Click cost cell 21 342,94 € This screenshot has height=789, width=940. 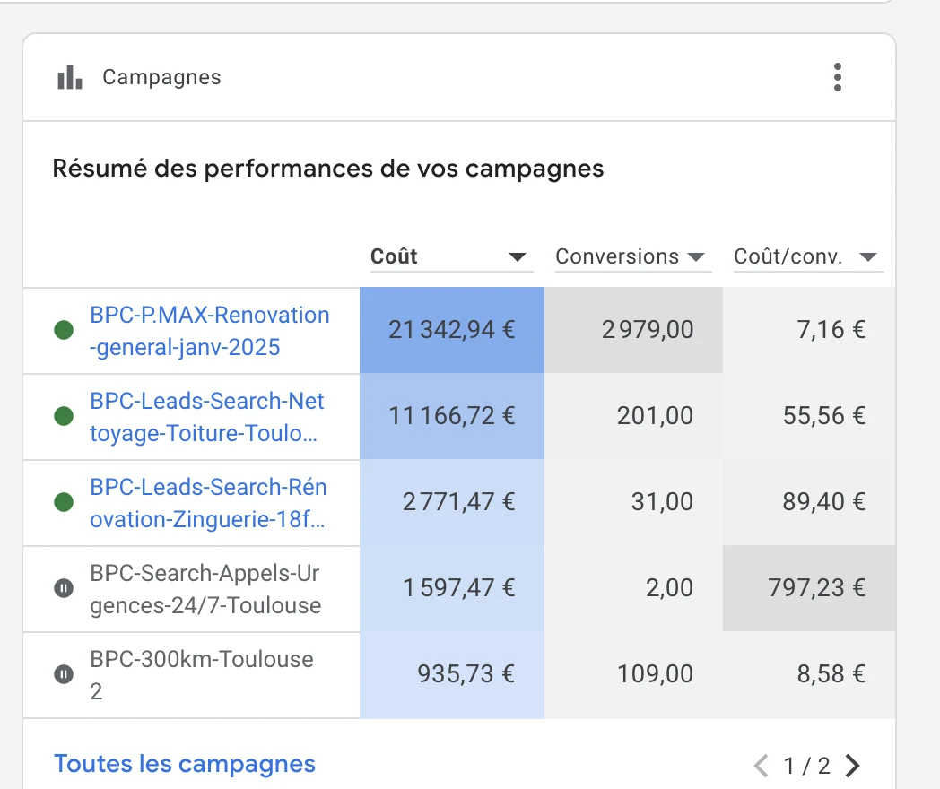[x=452, y=330]
